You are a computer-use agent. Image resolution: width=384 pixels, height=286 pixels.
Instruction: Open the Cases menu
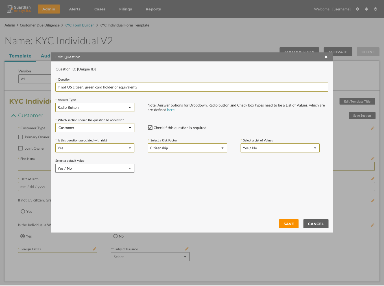point(100,9)
